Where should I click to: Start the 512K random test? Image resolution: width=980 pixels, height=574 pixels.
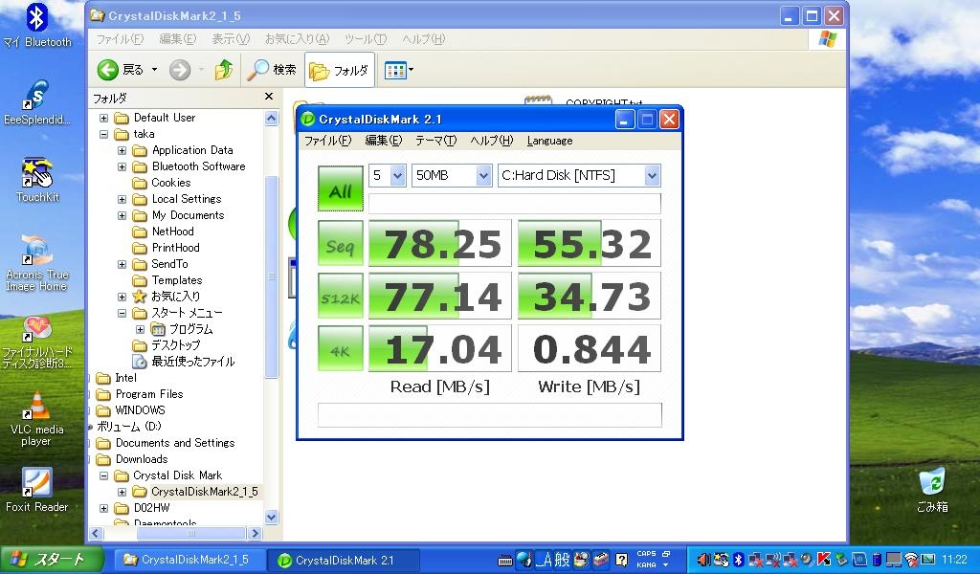click(x=340, y=296)
